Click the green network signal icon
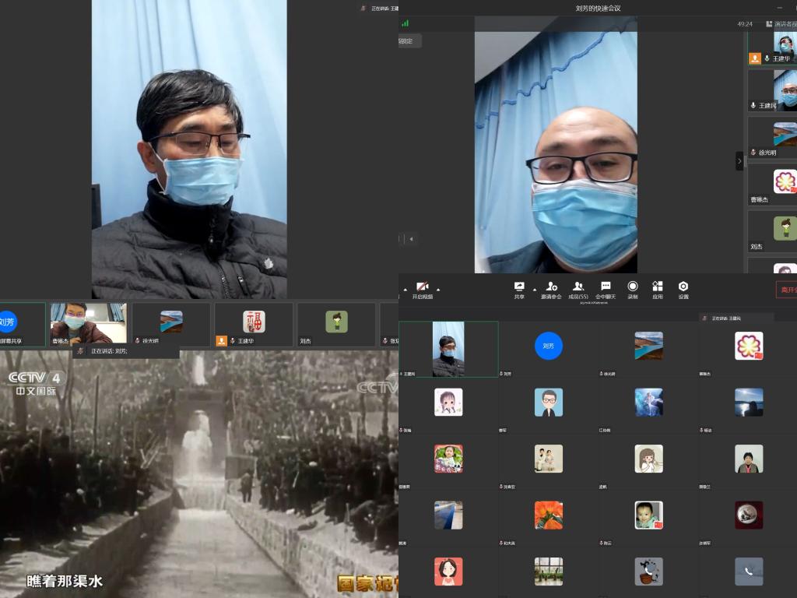 [x=405, y=23]
